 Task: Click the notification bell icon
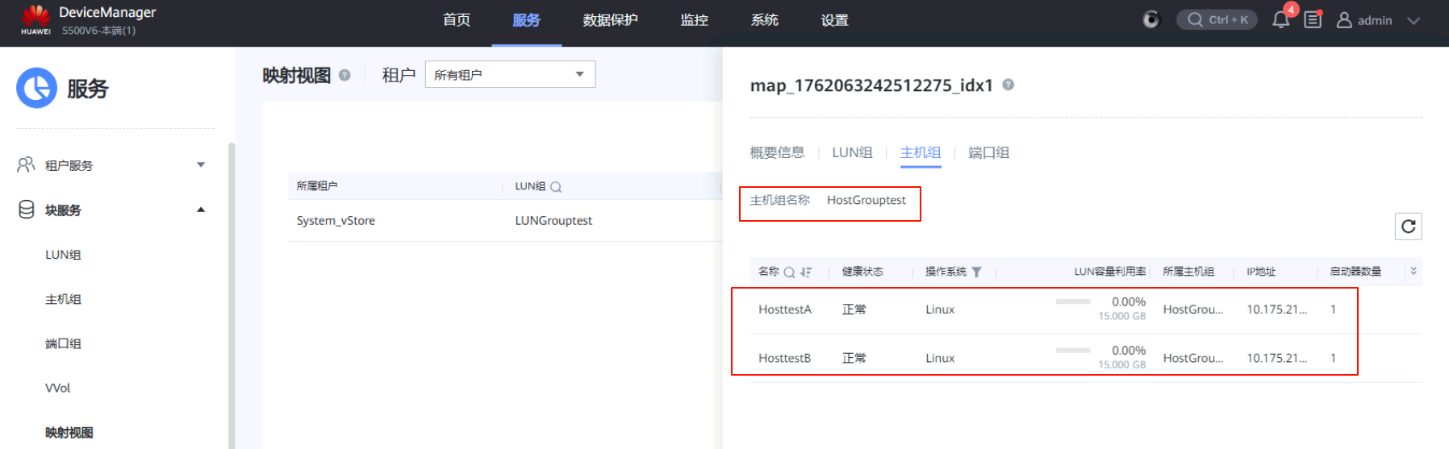point(1280,20)
